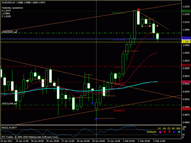191x143 pixels.
Task: Click the yellow AUDUSD label in the RSI panel
Action: [152, 132]
